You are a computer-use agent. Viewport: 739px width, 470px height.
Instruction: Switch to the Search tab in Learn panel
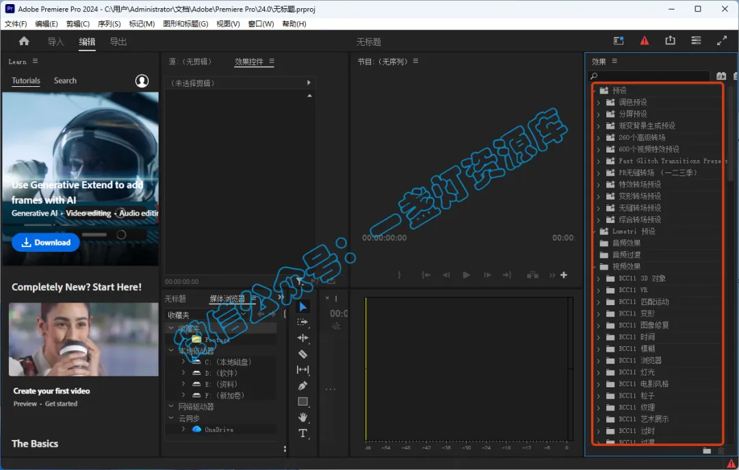(x=65, y=81)
